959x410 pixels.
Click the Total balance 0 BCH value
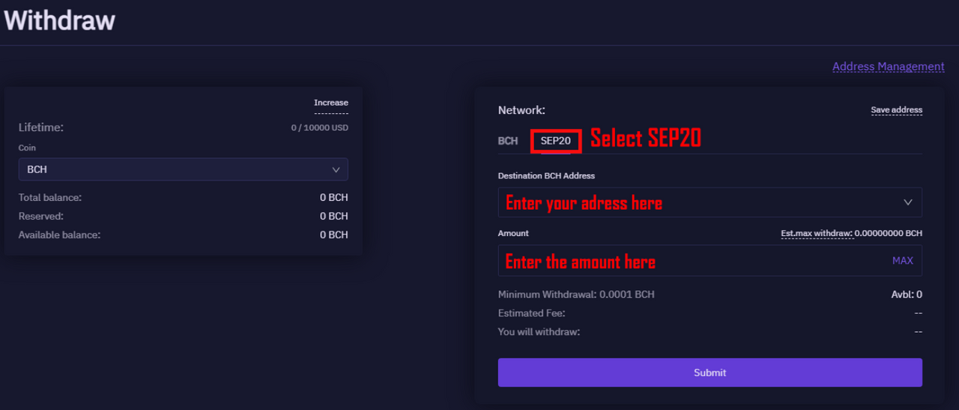(334, 198)
